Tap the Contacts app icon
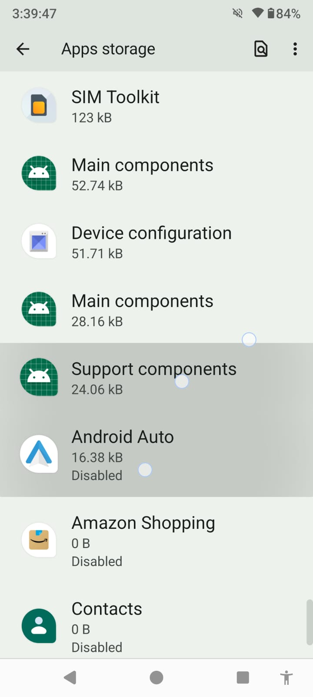The width and height of the screenshot is (313, 697). [39, 626]
